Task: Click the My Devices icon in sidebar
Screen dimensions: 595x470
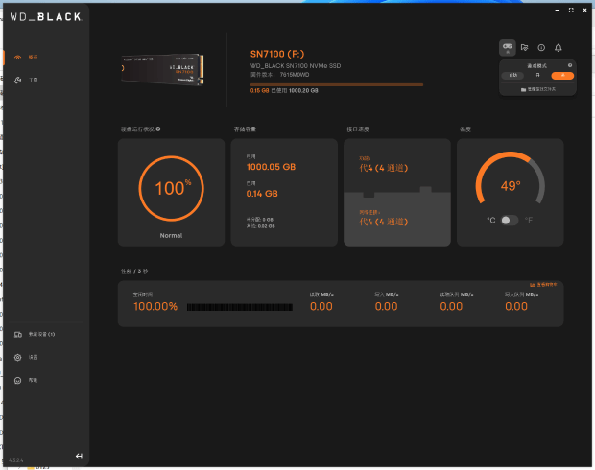Action: pos(18,334)
